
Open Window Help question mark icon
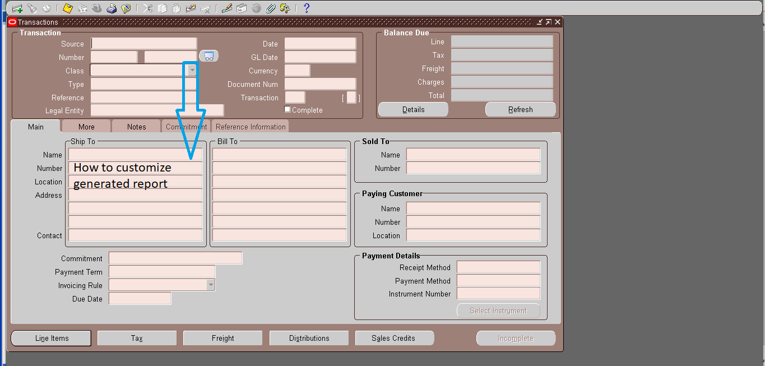pyautogui.click(x=306, y=8)
